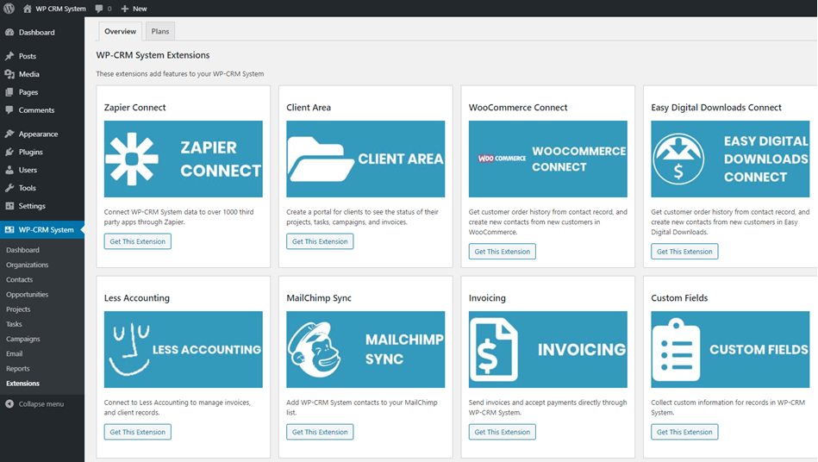The image size is (818, 462).
Task: Switch to the Plans tab
Action: pyautogui.click(x=160, y=31)
